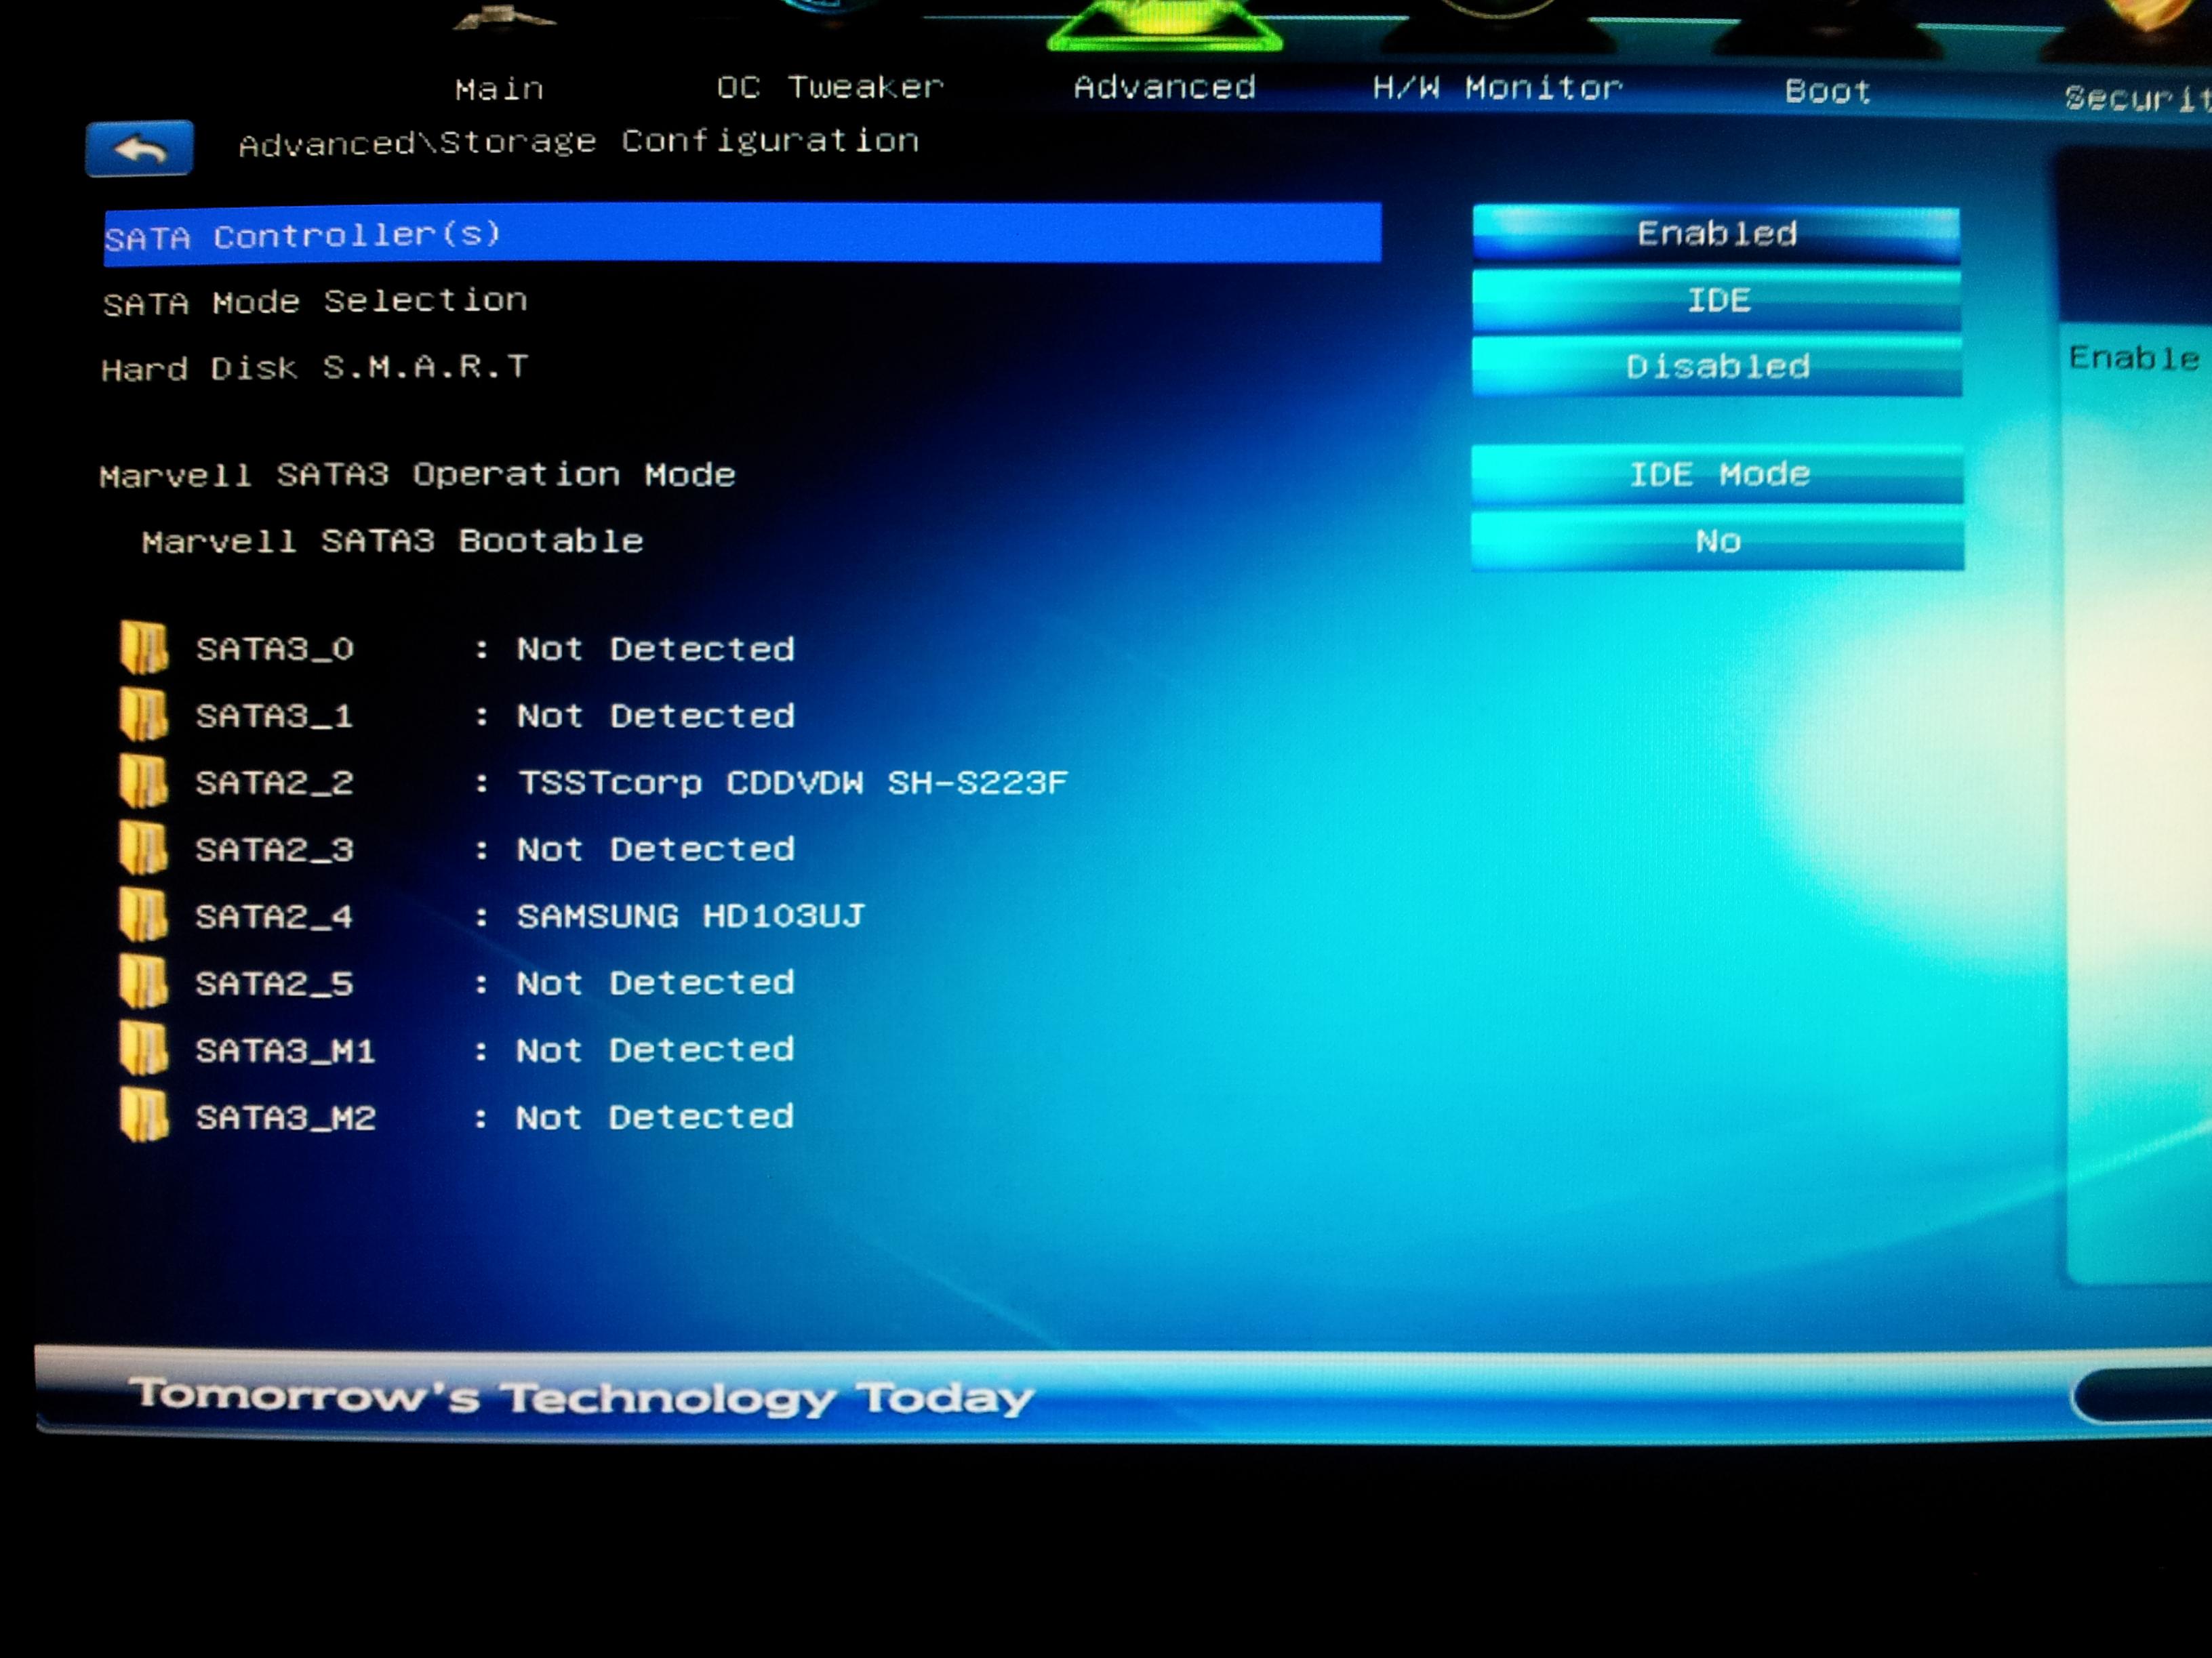Open SATA2_4 Samsung drive folder icon

(x=143, y=915)
